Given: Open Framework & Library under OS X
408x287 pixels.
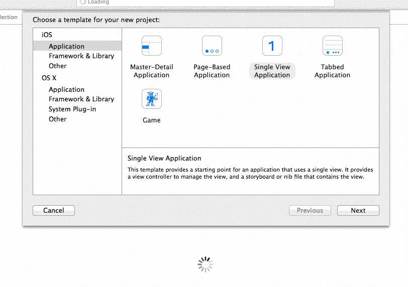Looking at the screenshot, I should [81, 99].
